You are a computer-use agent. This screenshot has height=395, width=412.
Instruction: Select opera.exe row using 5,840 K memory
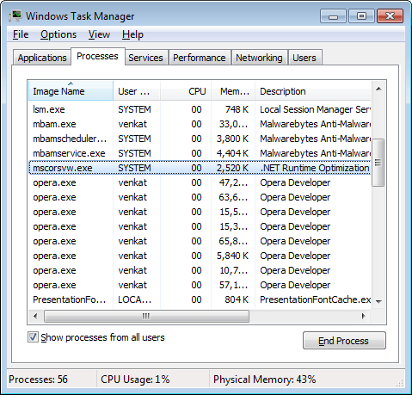[200, 256]
